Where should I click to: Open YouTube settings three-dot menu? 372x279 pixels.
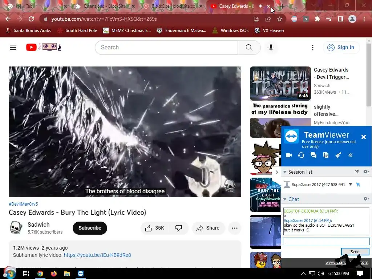click(313, 48)
